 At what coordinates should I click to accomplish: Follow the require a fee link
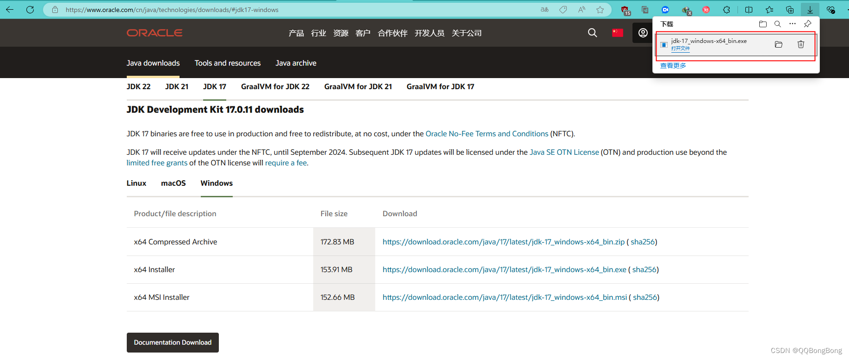coord(286,163)
